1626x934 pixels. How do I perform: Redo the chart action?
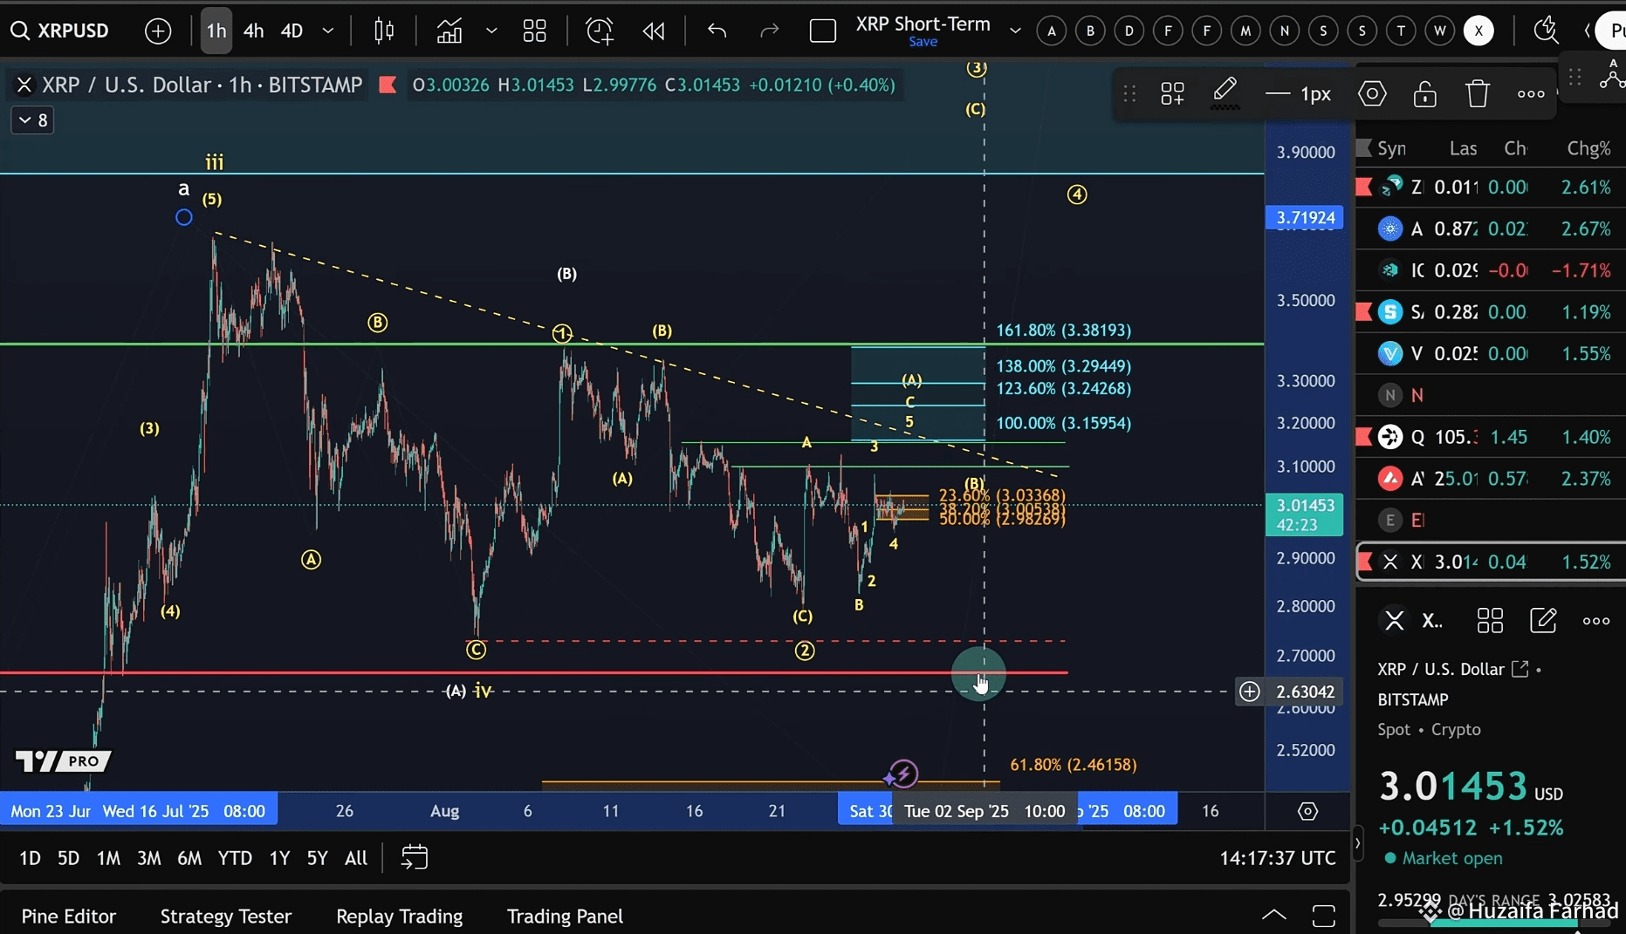[x=769, y=31]
